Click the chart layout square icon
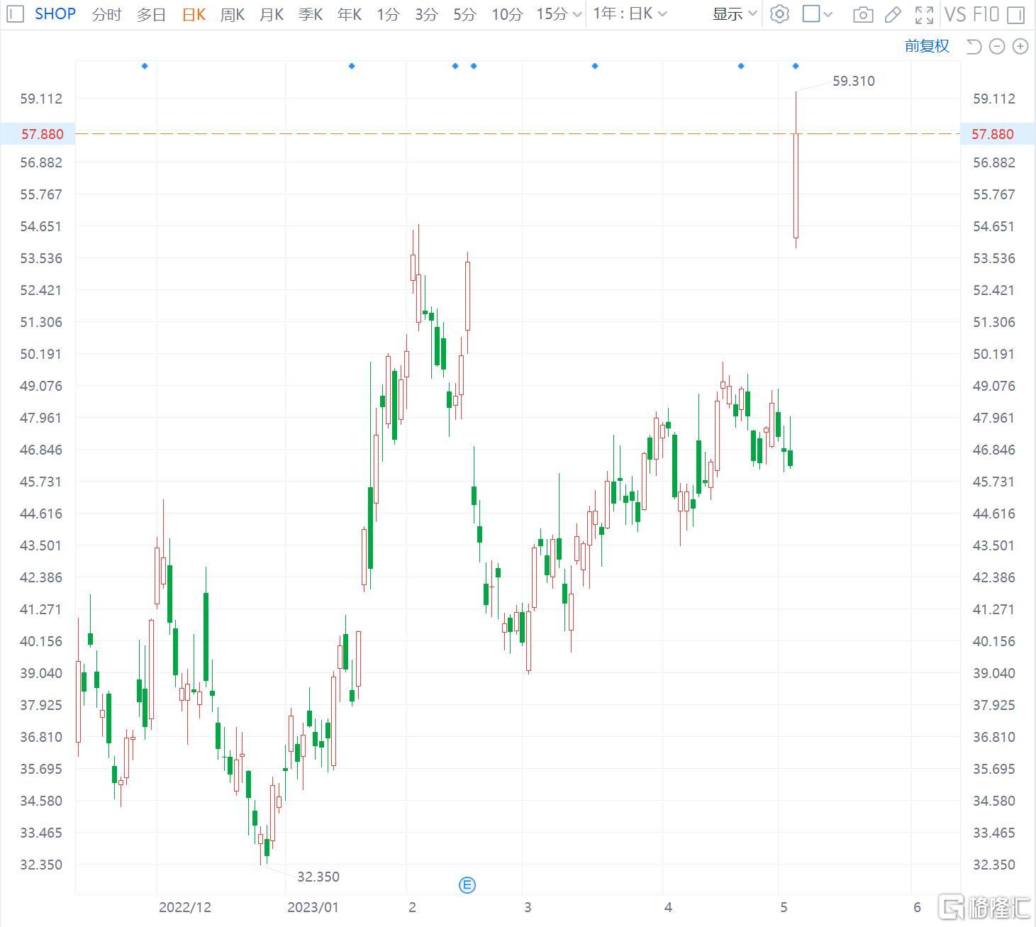 pos(811,13)
